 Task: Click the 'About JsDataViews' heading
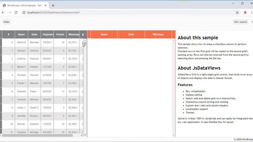[199, 68]
